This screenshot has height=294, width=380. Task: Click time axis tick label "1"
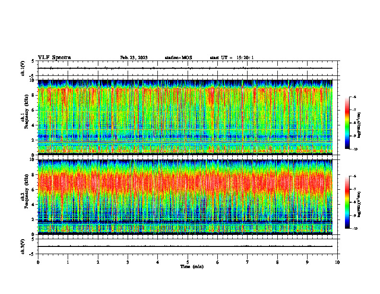[68, 262]
